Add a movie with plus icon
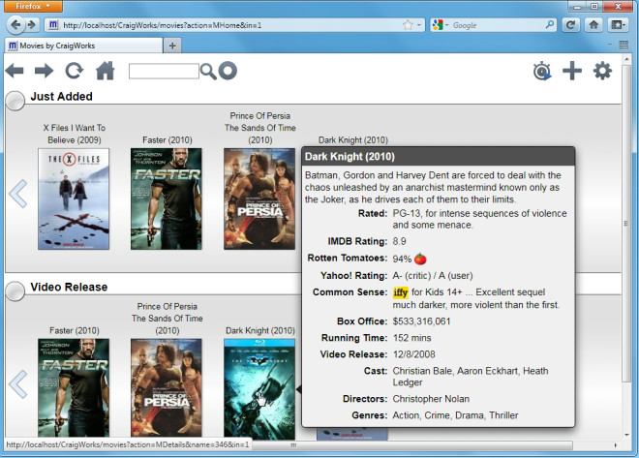Screen dimensions: 639x458 click(x=572, y=71)
